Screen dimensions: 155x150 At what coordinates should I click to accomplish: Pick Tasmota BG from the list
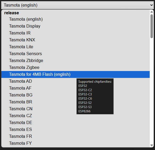pos(76,95)
